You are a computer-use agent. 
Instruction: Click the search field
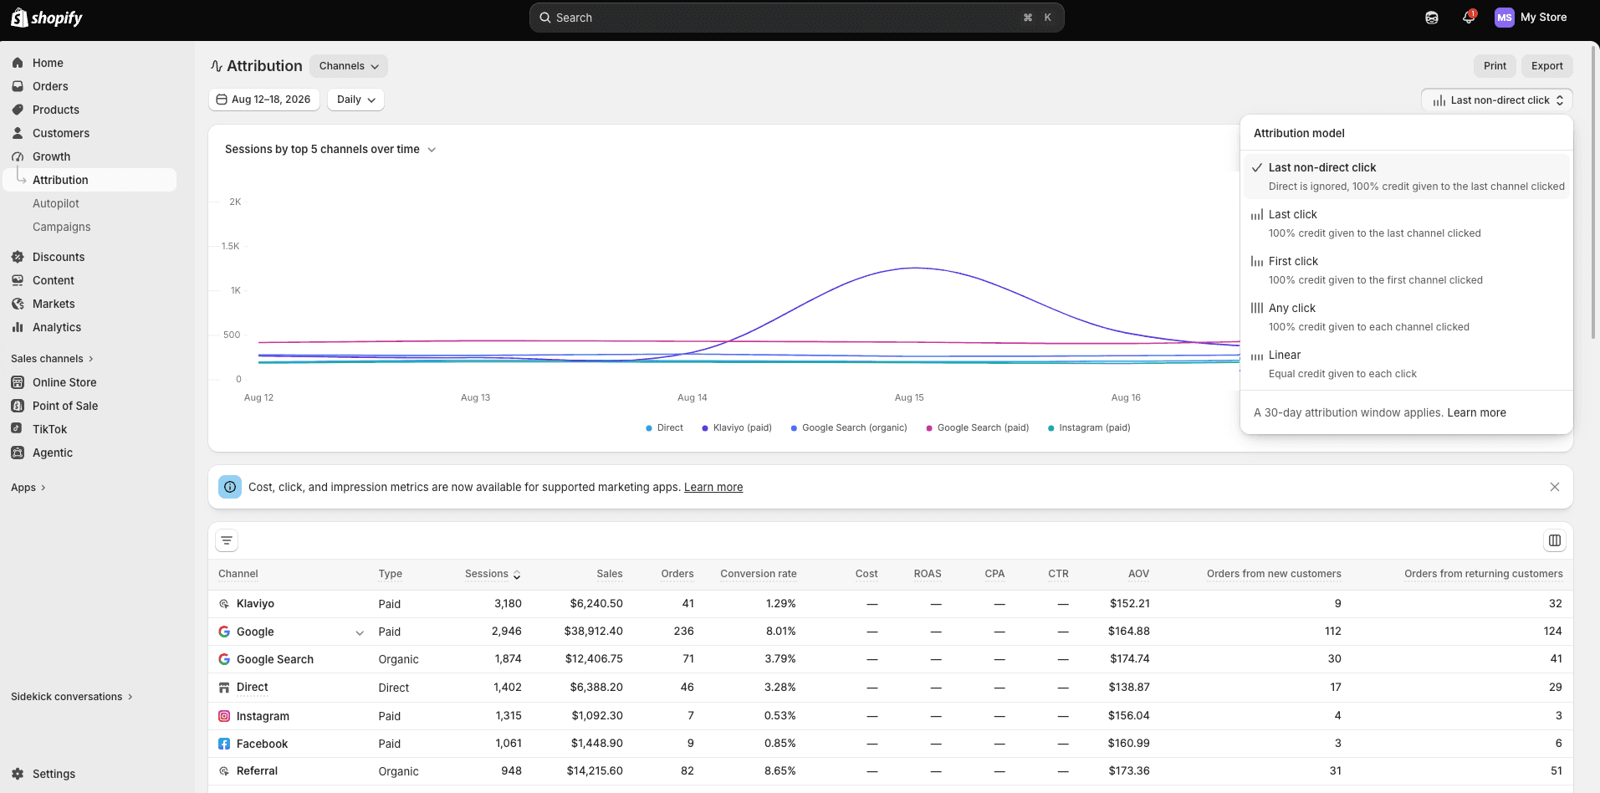pyautogui.click(x=797, y=18)
